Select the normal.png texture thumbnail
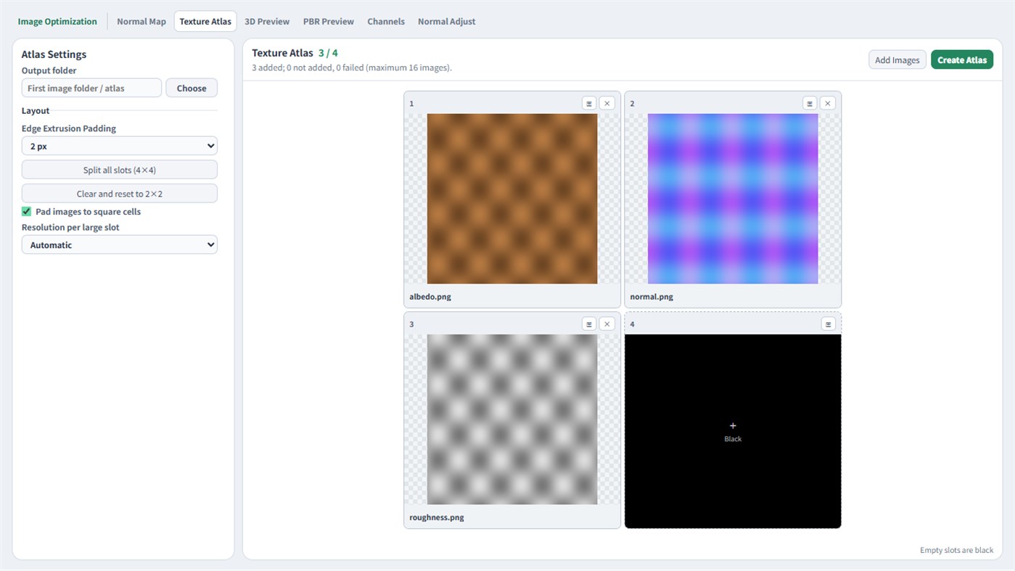Viewport: 1015px width, 571px height. pyautogui.click(x=733, y=199)
